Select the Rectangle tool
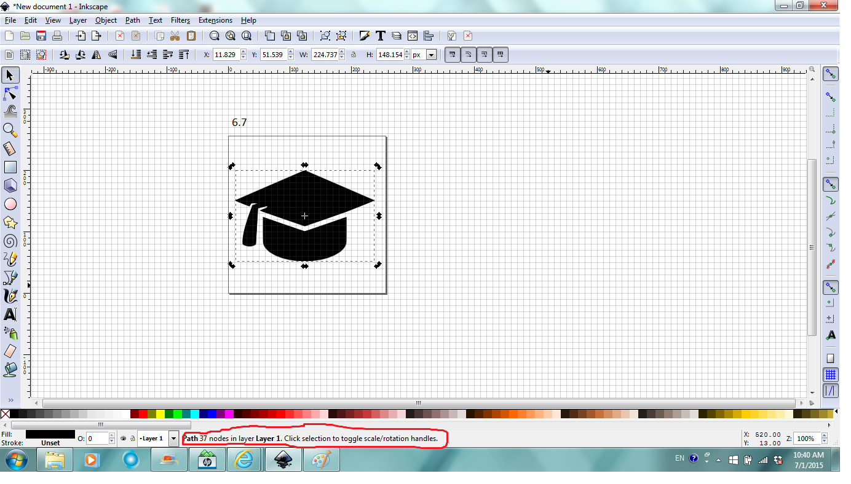The image size is (851, 484). [10, 166]
